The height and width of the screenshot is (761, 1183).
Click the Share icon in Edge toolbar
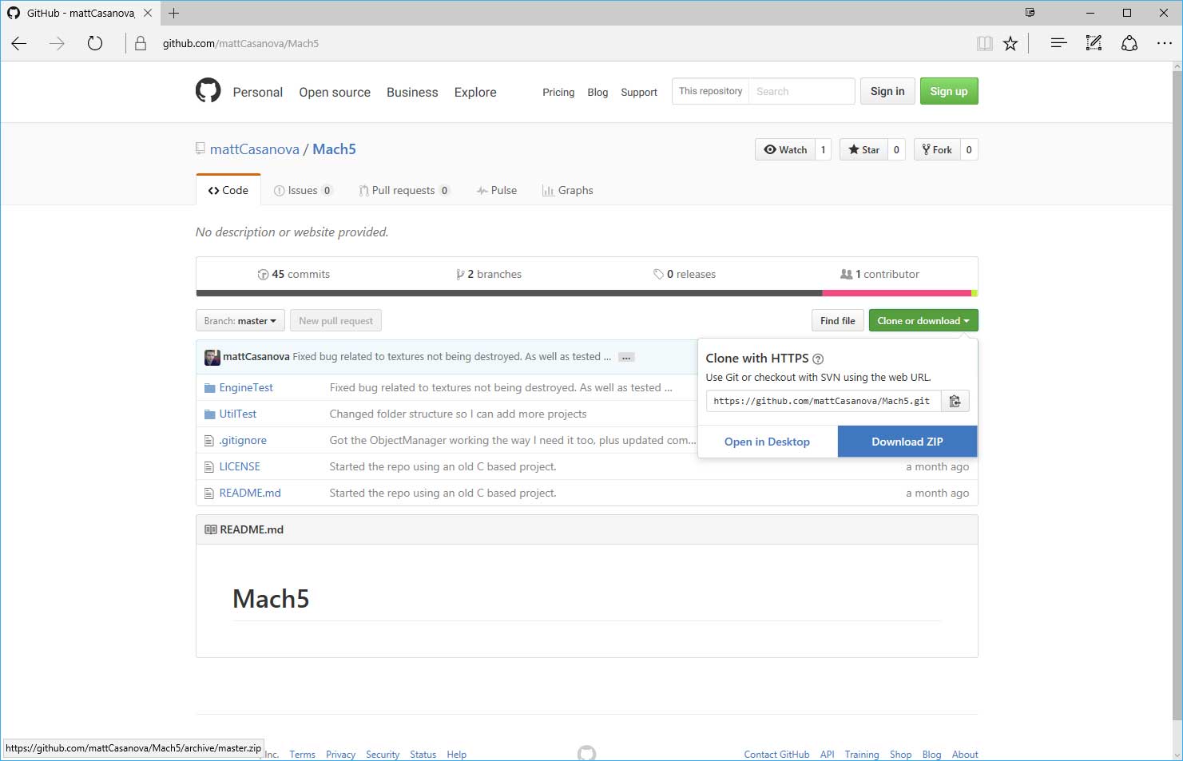click(1129, 44)
